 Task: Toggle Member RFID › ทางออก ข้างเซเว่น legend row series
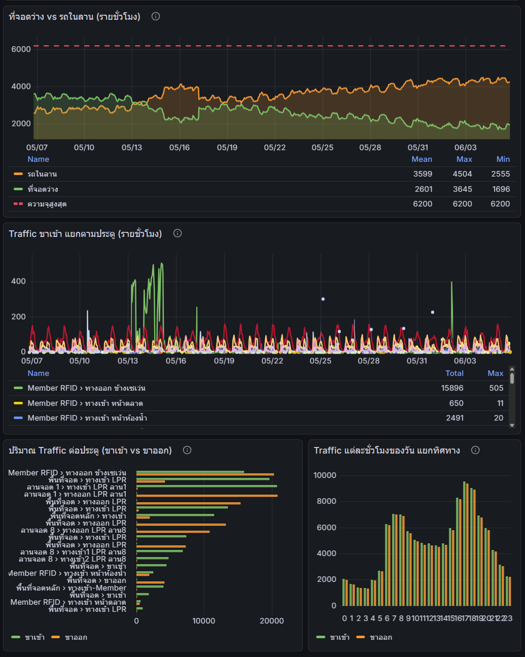click(86, 388)
